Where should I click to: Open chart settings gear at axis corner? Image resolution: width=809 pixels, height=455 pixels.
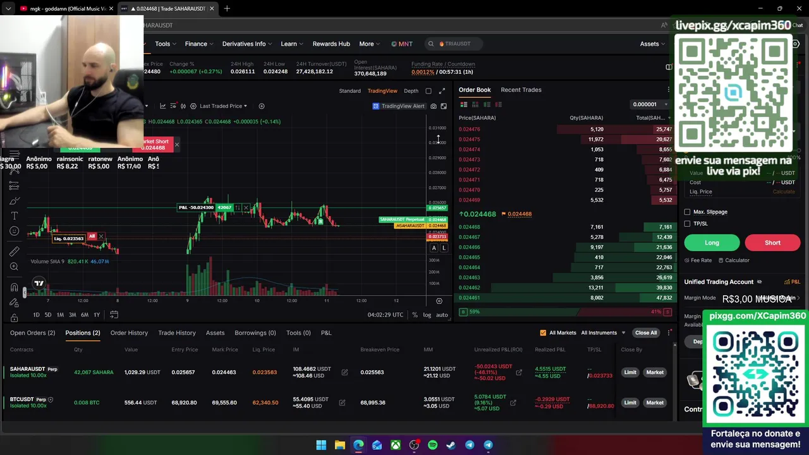coord(439,301)
